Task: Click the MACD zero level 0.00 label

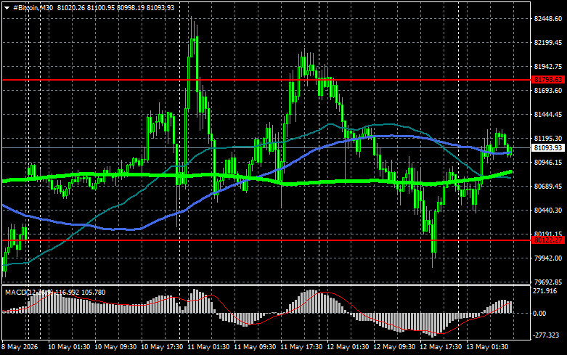Action: tap(539, 314)
